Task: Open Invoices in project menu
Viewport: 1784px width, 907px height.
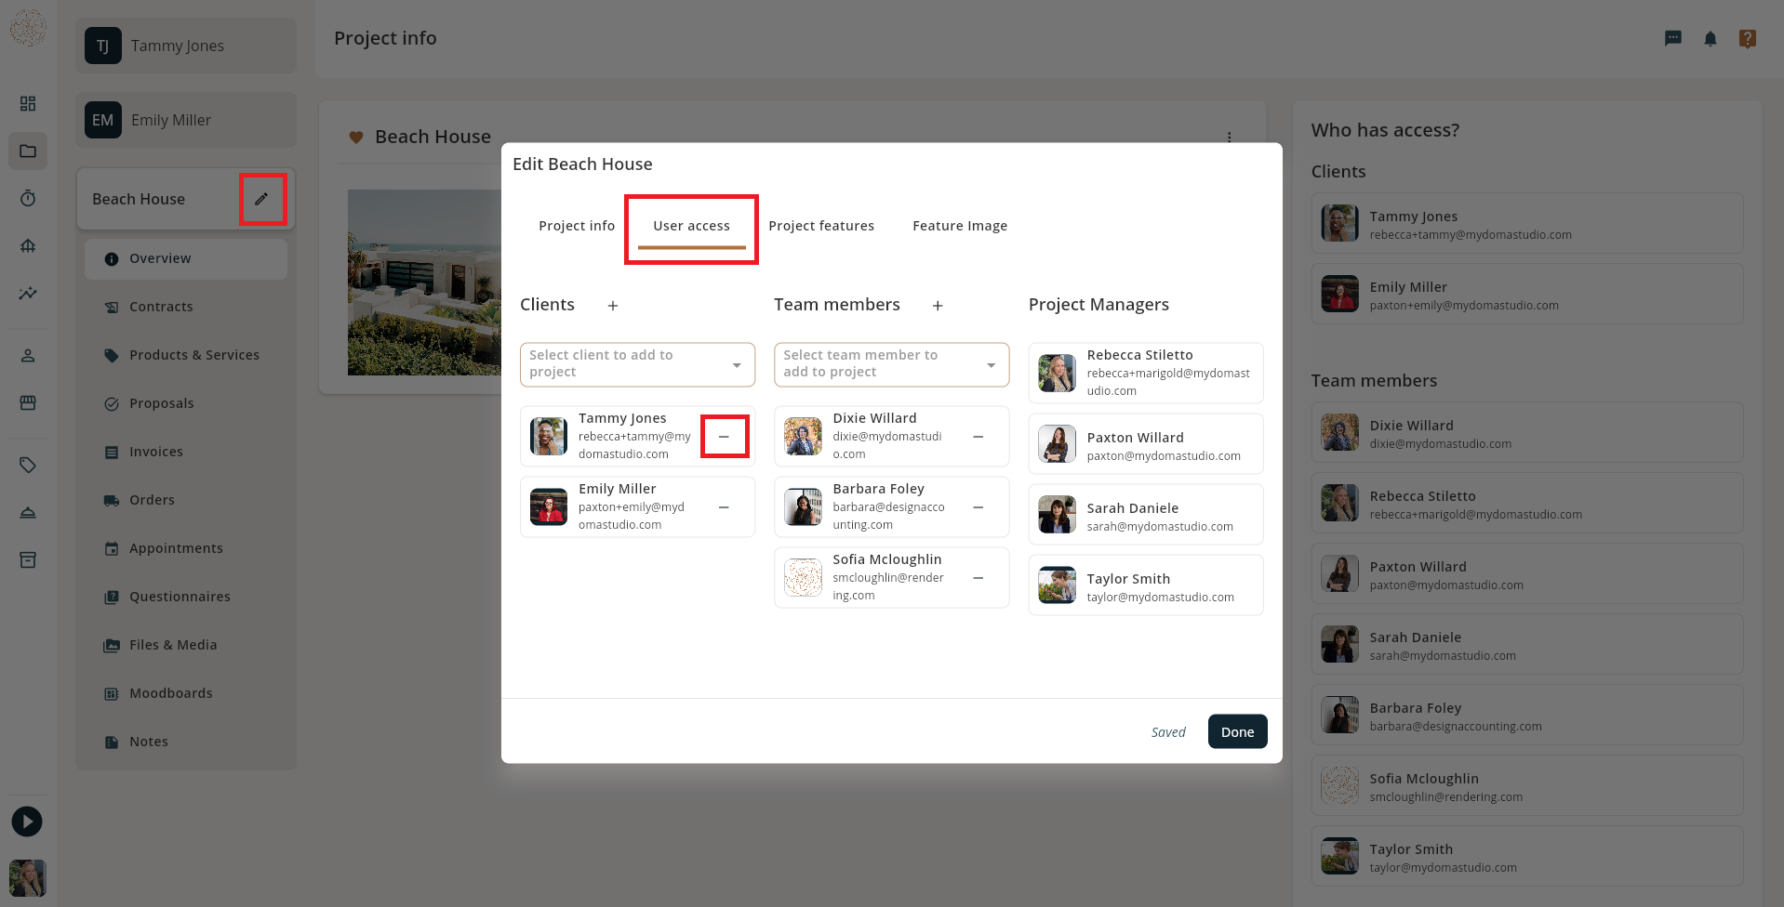Action: click(x=186, y=452)
